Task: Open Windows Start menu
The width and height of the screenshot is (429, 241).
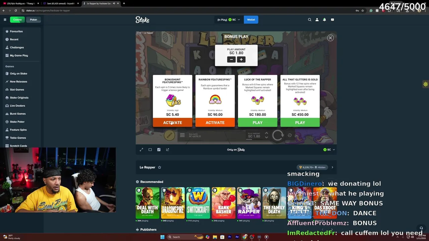Action: click(163, 237)
